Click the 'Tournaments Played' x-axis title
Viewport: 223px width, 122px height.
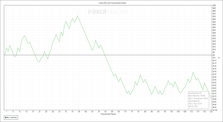(108, 114)
